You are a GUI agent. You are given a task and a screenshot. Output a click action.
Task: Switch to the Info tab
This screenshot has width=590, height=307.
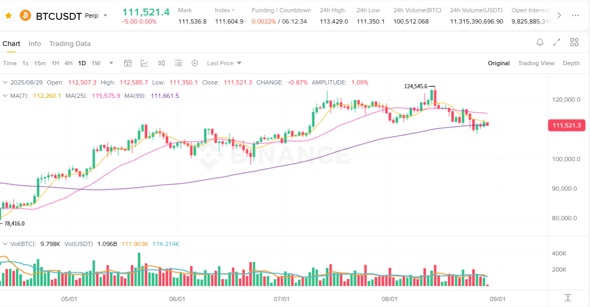point(35,43)
